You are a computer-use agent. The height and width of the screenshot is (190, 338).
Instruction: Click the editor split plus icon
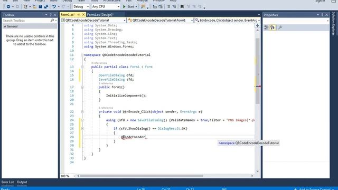[x=257, y=26]
